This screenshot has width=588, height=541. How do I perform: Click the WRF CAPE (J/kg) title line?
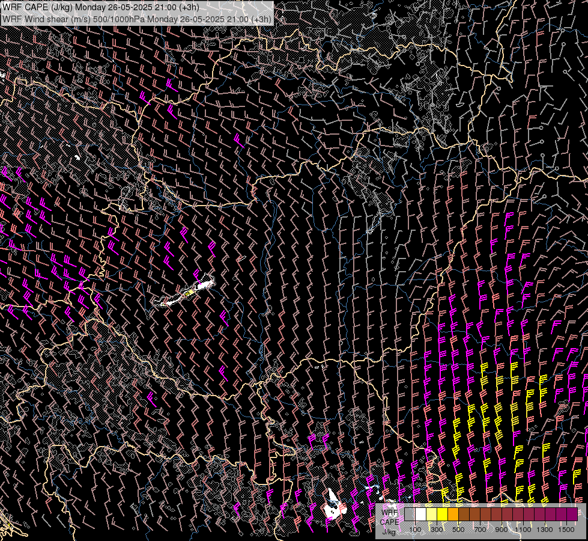[x=100, y=7]
